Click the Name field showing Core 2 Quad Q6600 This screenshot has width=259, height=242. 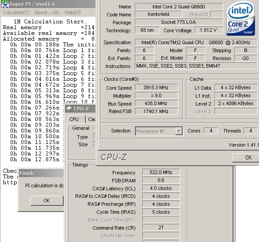(x=179, y=7)
